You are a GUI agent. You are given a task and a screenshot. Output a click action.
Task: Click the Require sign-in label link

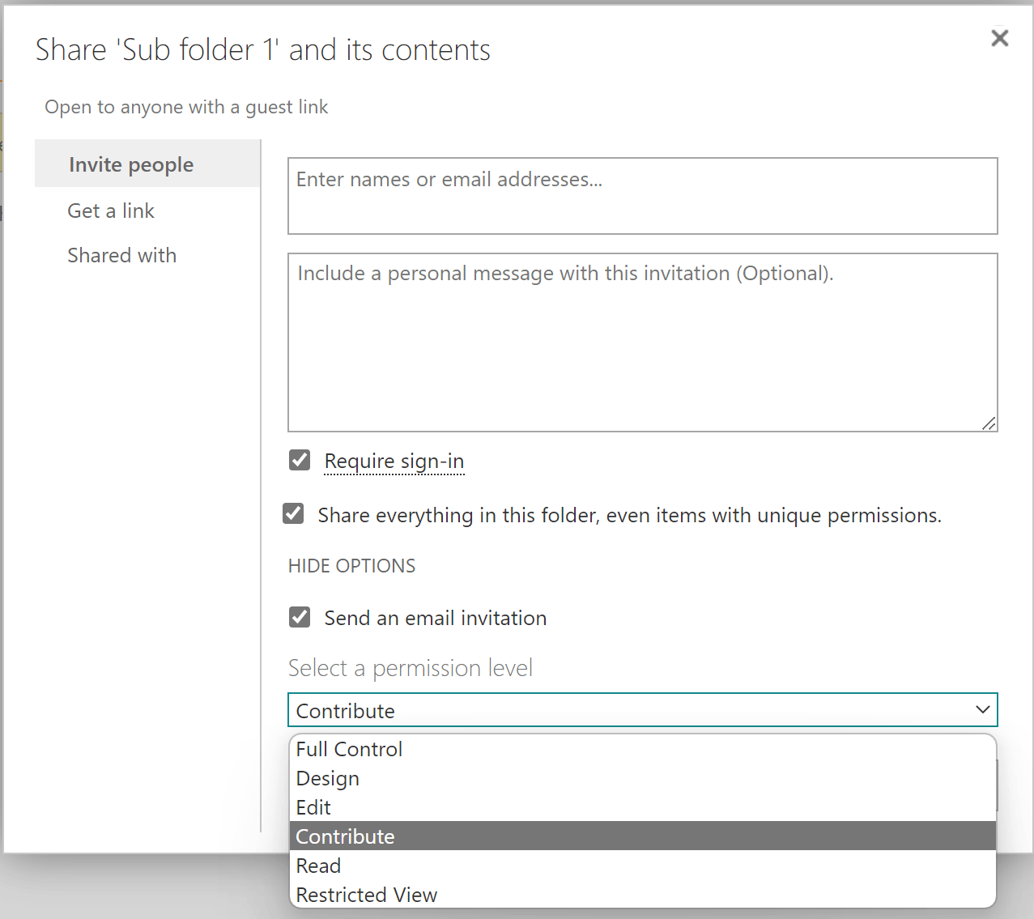(x=394, y=461)
